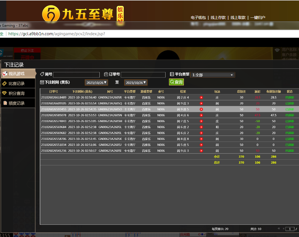This screenshot has height=237, width=299.
Task: Click 每页显示: 20 text
Action: 220,229
